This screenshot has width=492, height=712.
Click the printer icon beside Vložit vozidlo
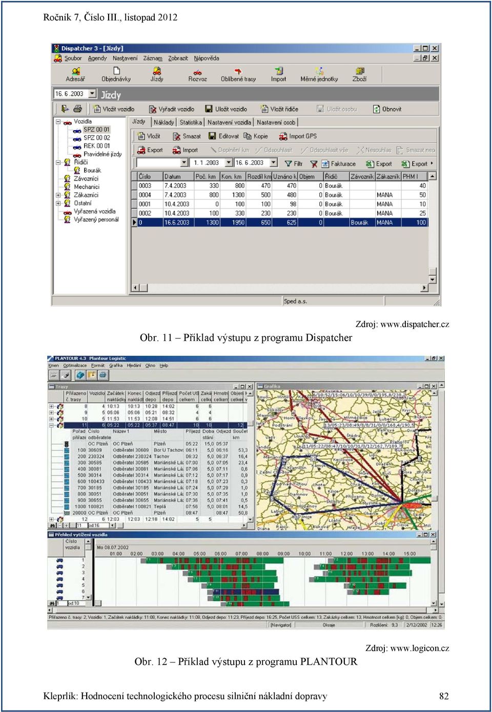coord(77,109)
